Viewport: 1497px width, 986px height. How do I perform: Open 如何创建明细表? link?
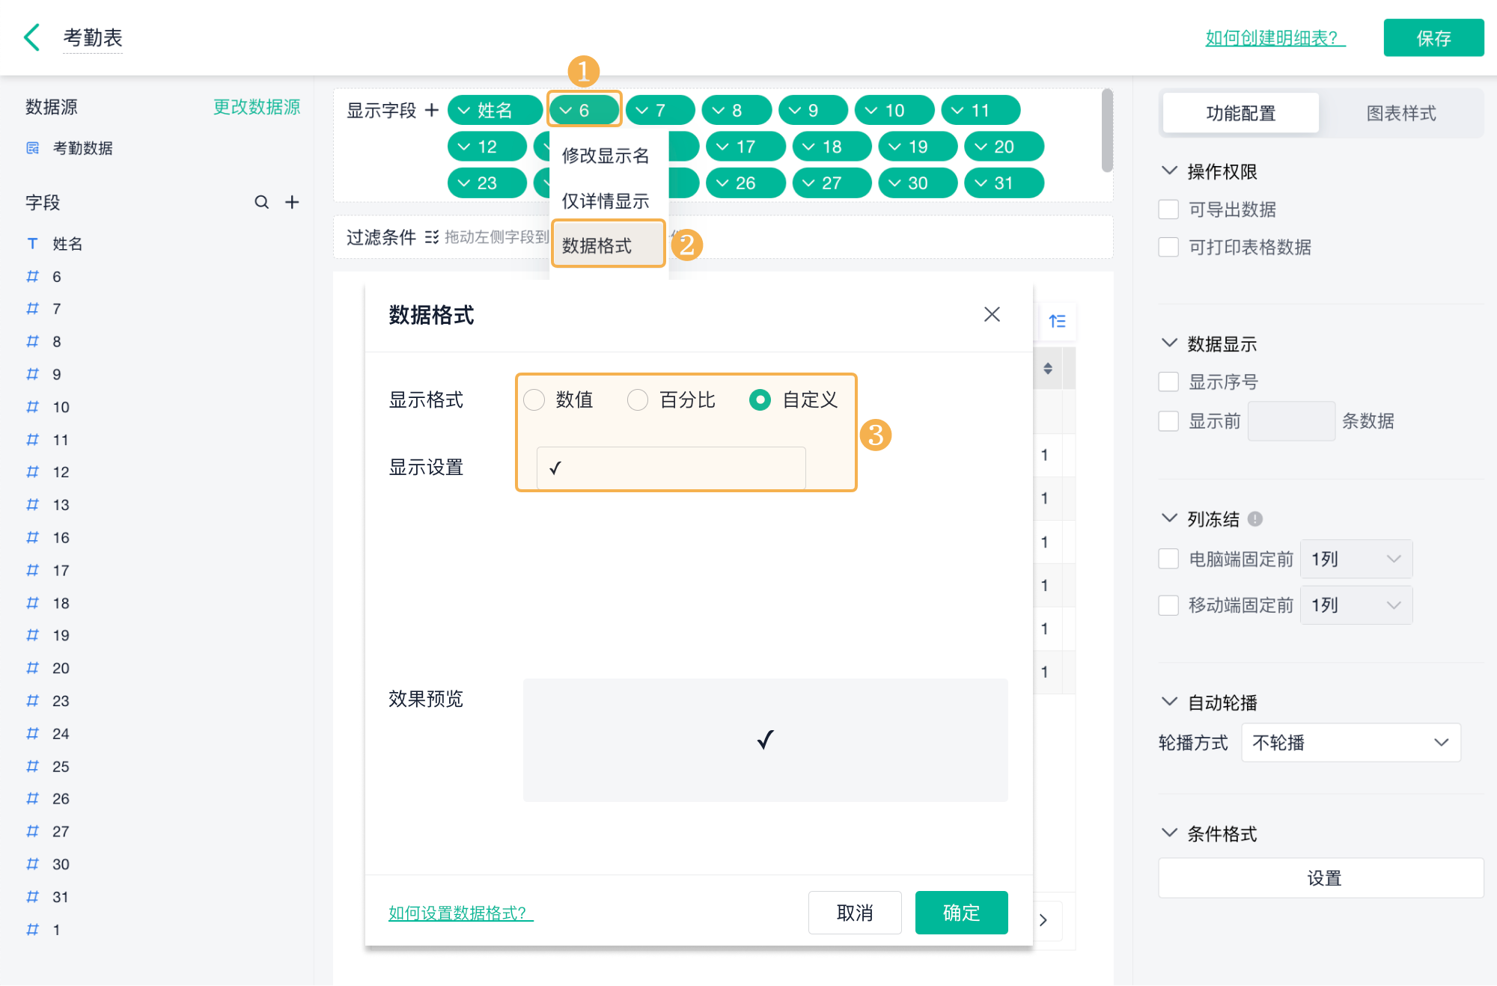pos(1275,37)
